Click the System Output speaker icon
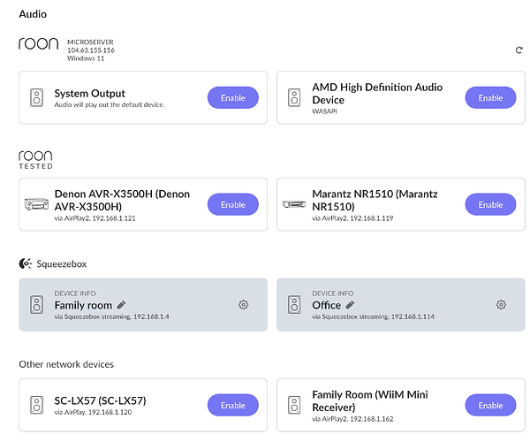Viewport: 530px width, 442px height. pyautogui.click(x=36, y=98)
